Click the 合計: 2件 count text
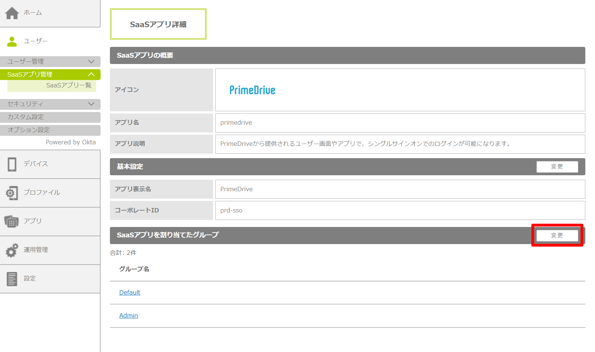The width and height of the screenshot is (595, 352). [123, 253]
